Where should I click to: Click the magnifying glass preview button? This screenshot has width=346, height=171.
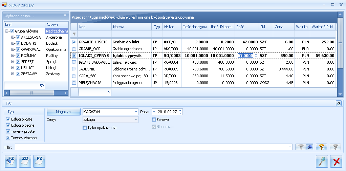click(322, 161)
